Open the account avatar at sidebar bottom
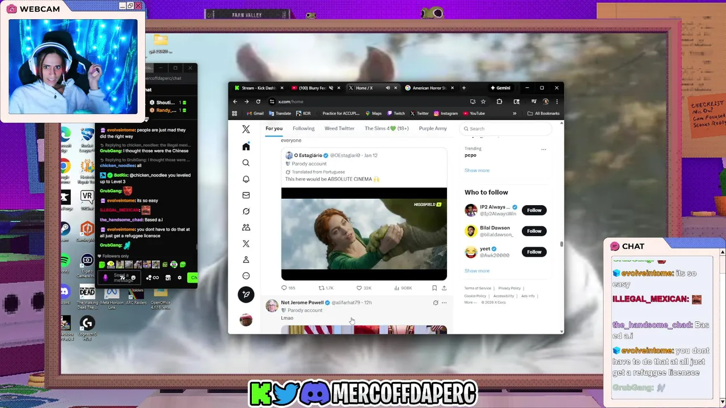The height and width of the screenshot is (408, 726). (x=246, y=320)
